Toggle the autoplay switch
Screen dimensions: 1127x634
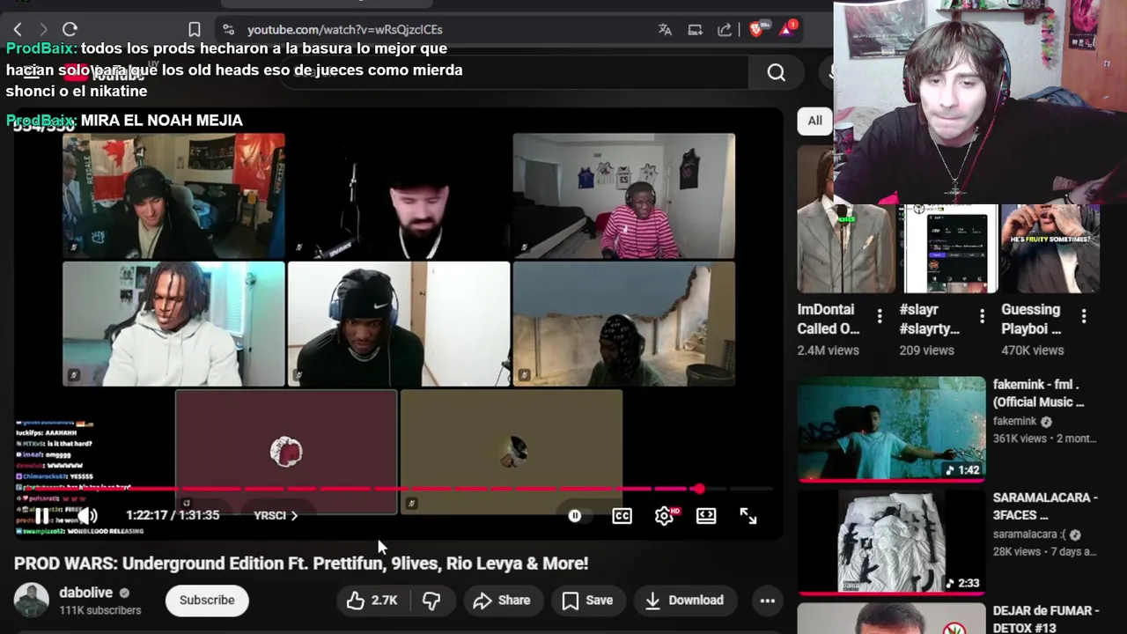[x=575, y=516]
